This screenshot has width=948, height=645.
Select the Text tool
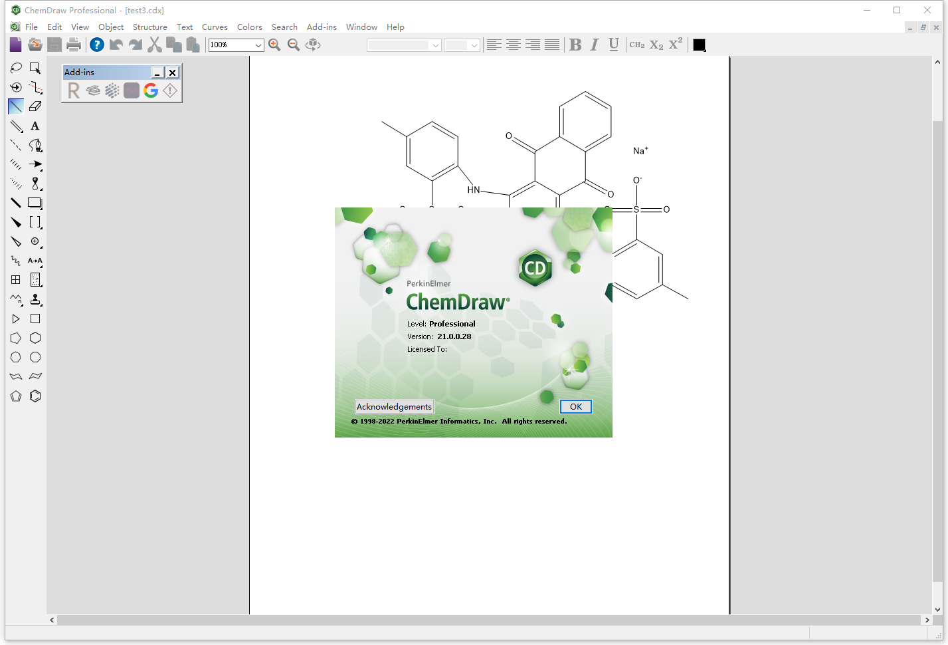pyautogui.click(x=35, y=126)
